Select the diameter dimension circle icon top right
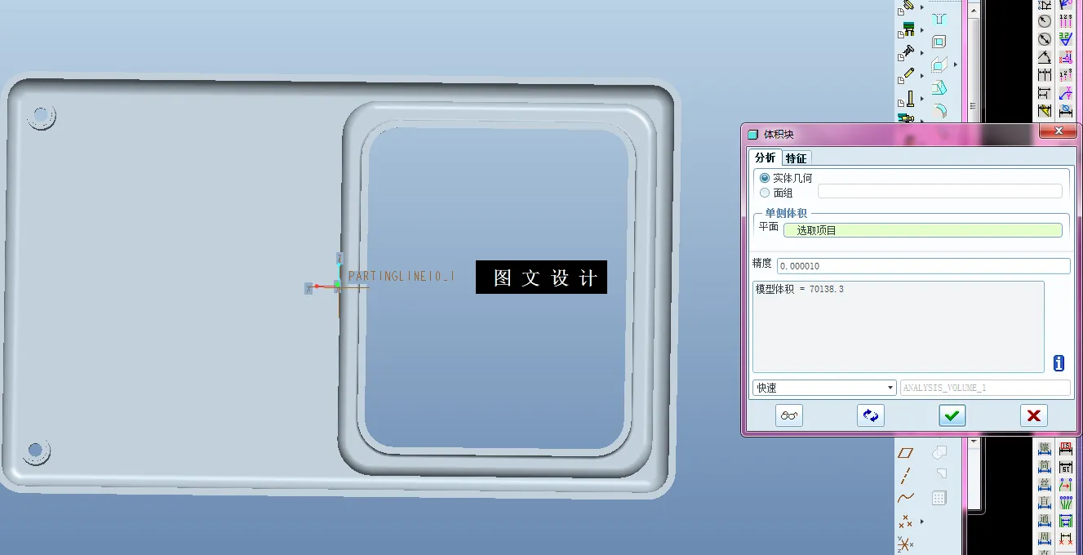The image size is (1083, 555). (1045, 39)
